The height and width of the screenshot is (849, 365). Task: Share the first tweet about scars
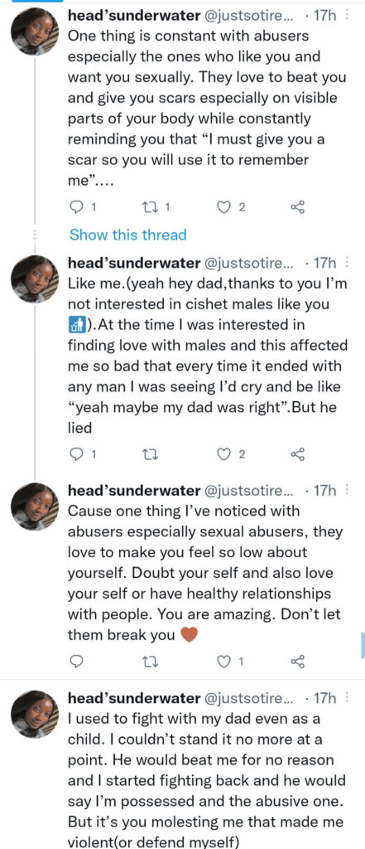tap(298, 206)
